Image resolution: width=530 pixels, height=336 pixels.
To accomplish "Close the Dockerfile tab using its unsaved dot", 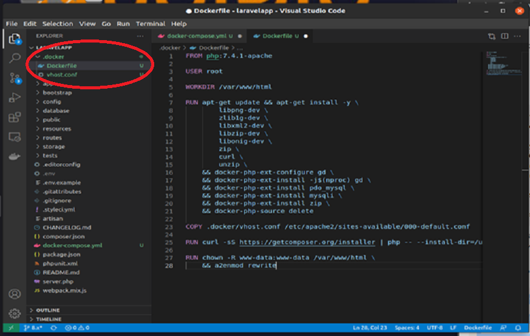I will pos(305,36).
